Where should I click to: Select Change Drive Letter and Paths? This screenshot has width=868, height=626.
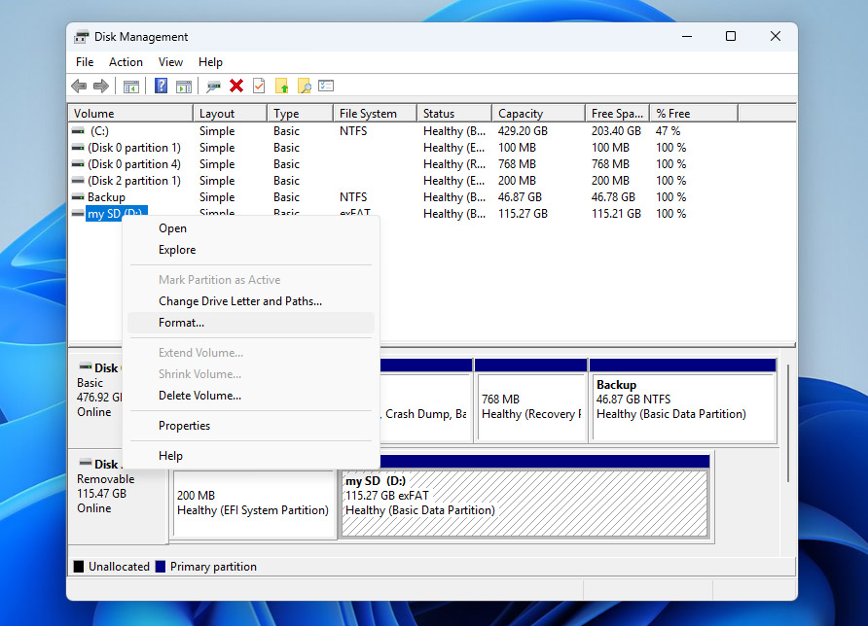click(251, 301)
